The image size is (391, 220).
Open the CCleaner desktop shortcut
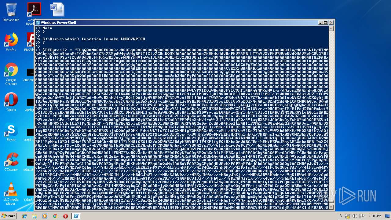click(11, 162)
